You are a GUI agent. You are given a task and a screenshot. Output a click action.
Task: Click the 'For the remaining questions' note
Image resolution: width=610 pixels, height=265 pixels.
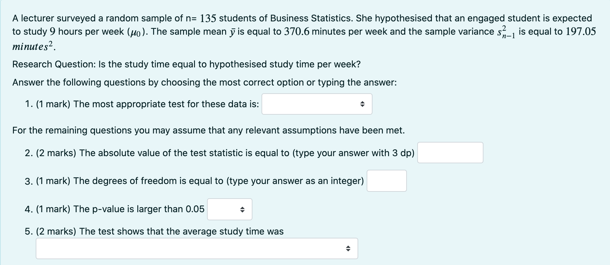pos(208,130)
